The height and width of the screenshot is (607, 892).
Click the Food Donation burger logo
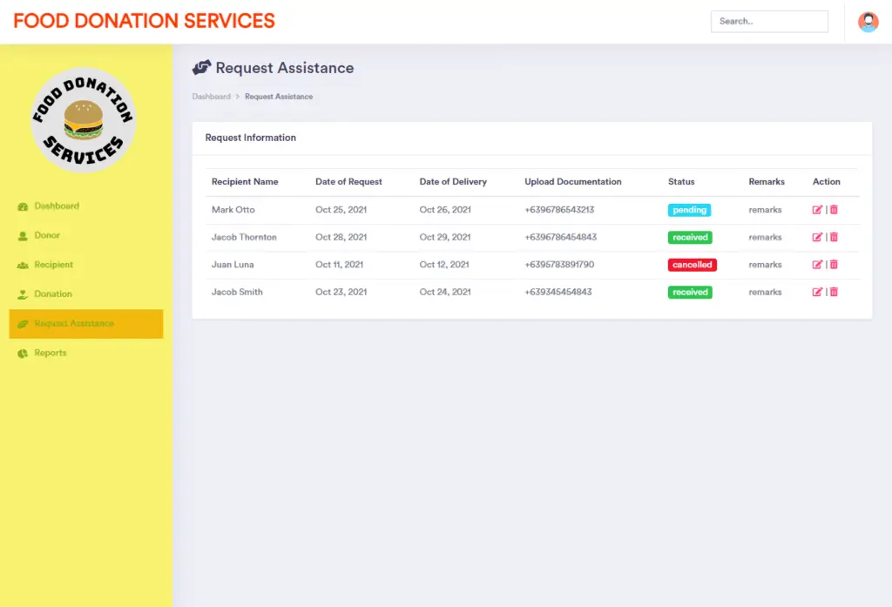click(x=84, y=118)
